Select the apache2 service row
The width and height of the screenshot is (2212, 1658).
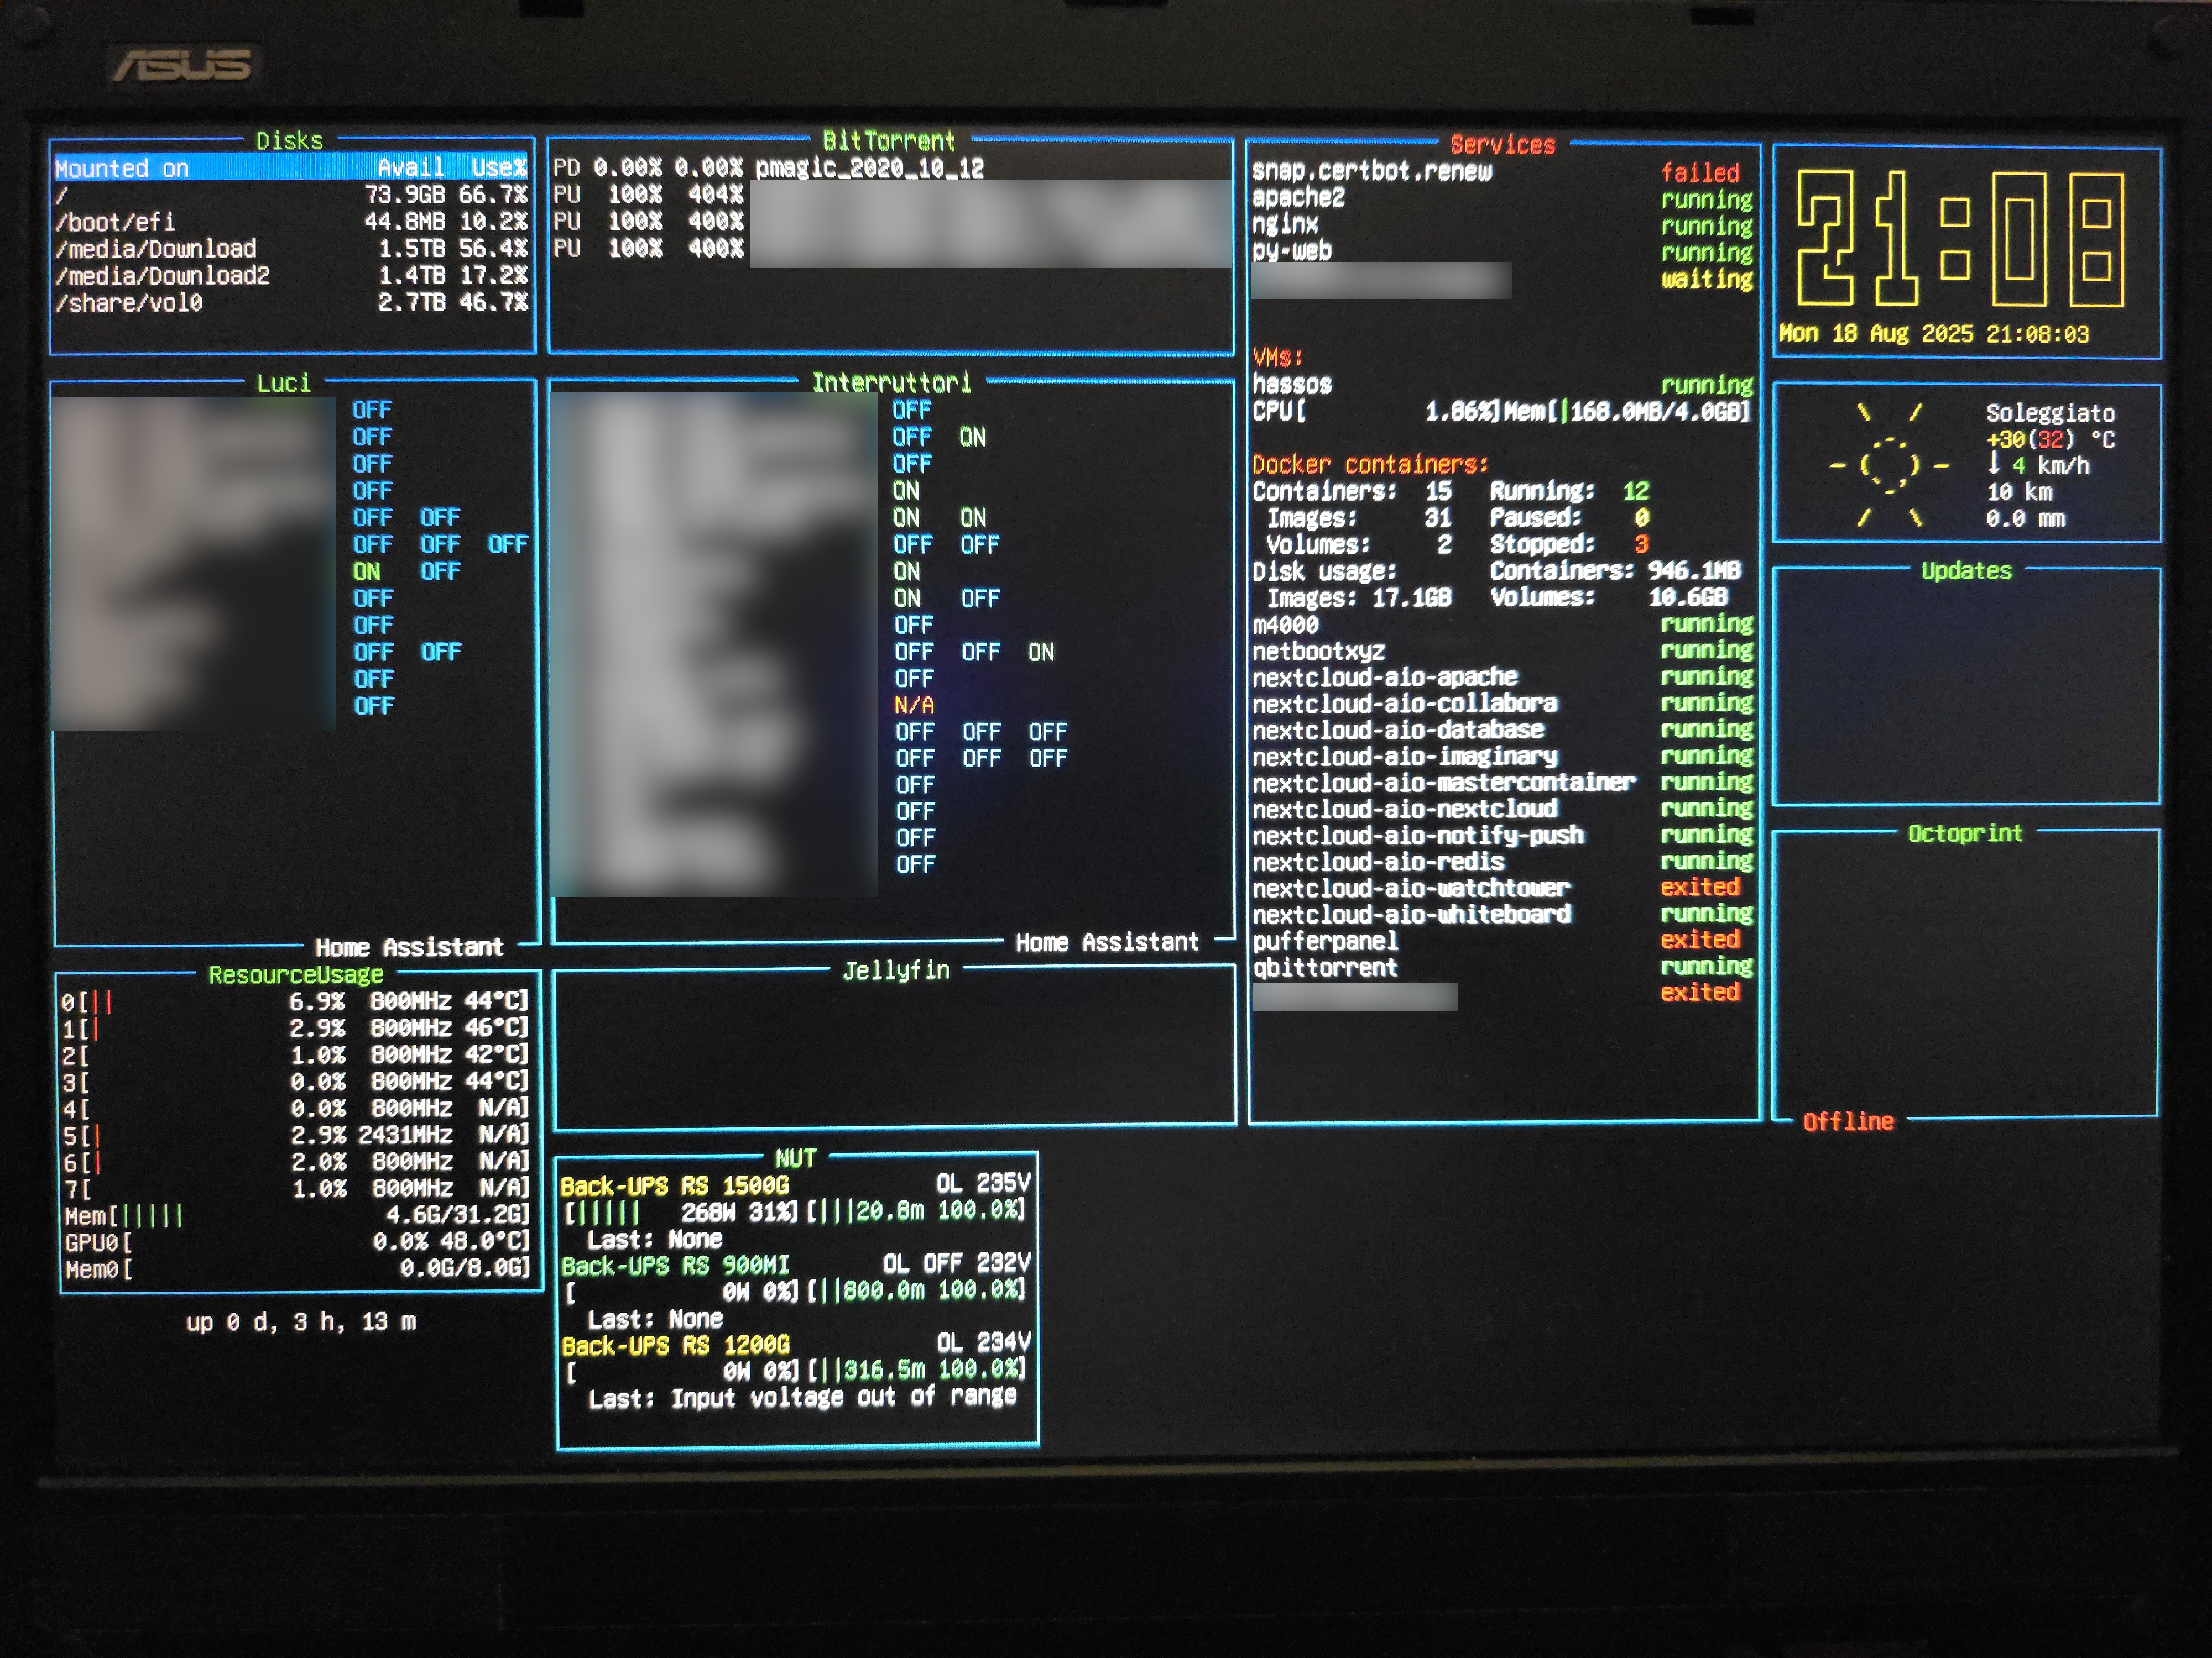coord(1502,199)
